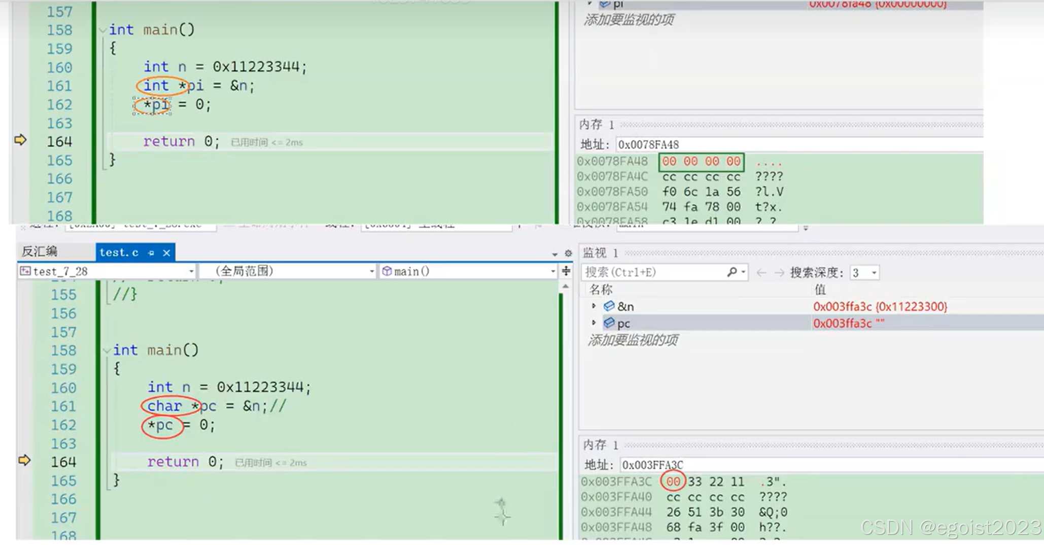Click the 监视 1 panel title
This screenshot has height=545, width=1044.
(x=600, y=252)
